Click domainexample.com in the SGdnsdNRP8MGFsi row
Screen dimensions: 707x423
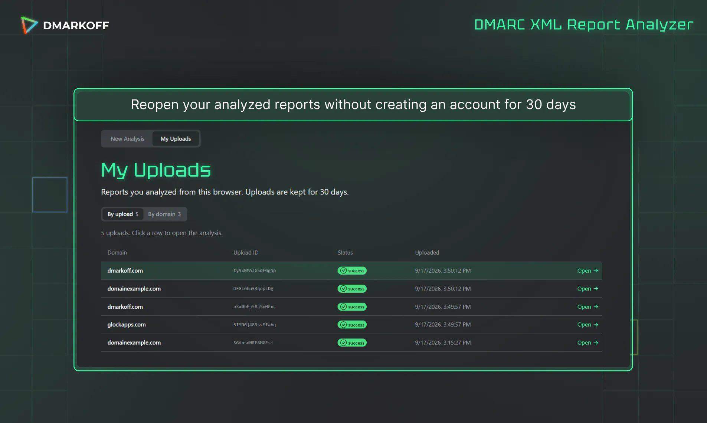point(134,343)
